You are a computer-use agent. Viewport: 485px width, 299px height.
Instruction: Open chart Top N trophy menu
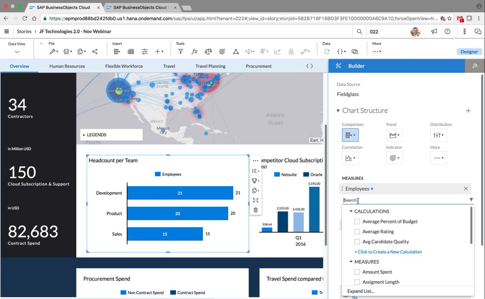point(255,181)
